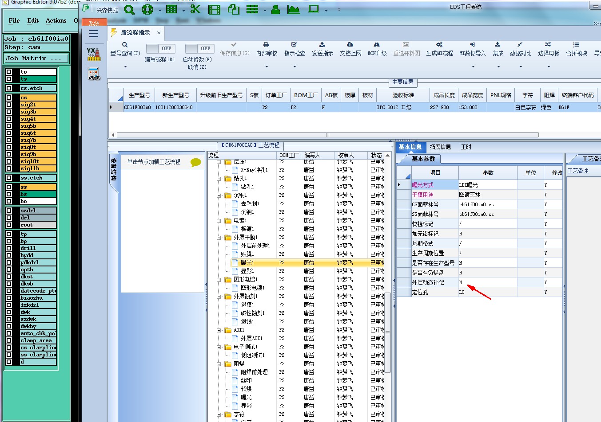Click the green copy documents icon

pos(234,9)
